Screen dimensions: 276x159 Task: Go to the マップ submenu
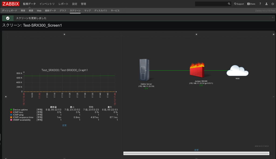pos(88,10)
